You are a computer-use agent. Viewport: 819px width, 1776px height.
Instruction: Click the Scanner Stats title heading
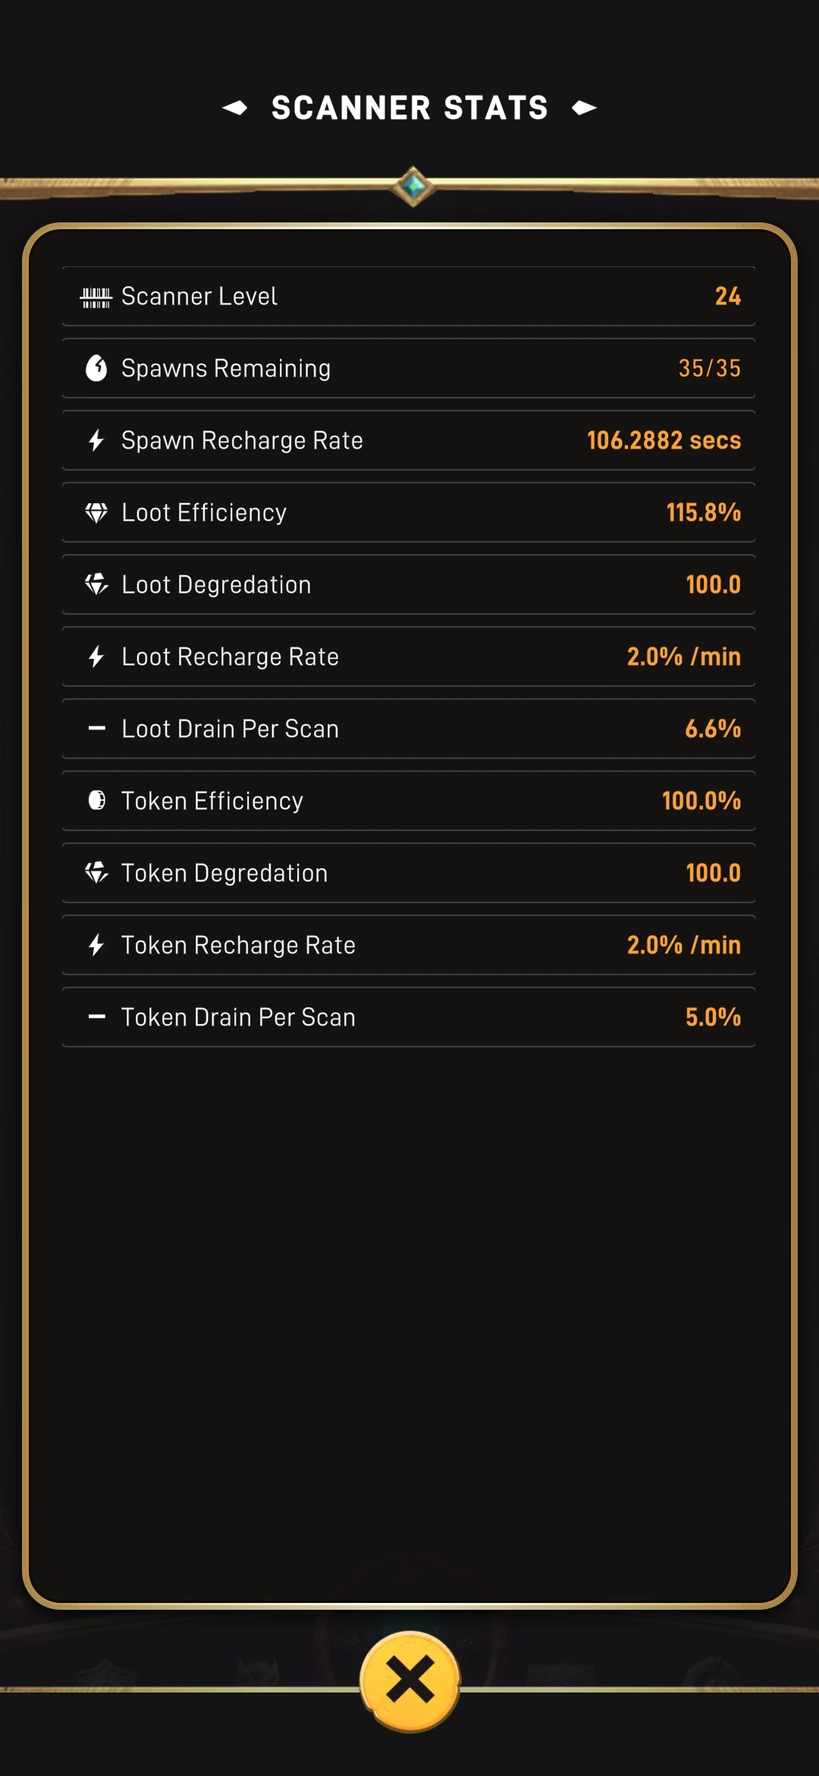[409, 108]
